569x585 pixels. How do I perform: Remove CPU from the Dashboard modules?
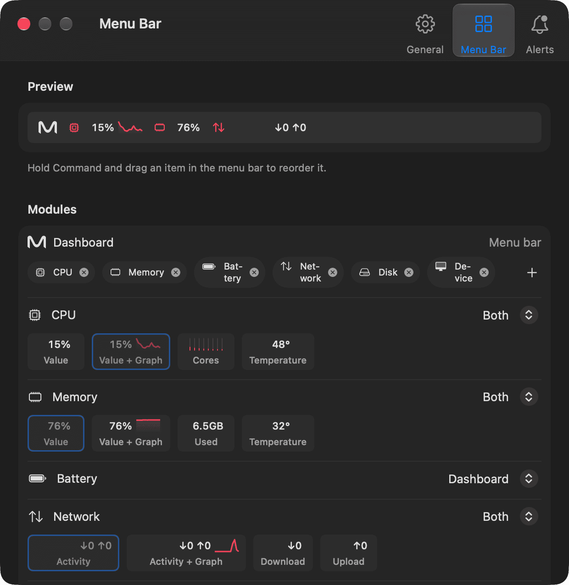click(84, 272)
